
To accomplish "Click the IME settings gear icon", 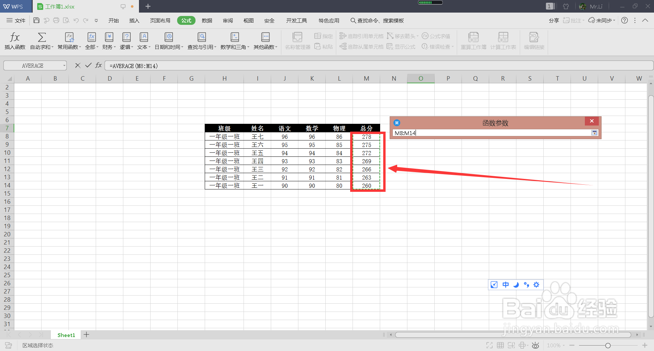I will coord(536,285).
